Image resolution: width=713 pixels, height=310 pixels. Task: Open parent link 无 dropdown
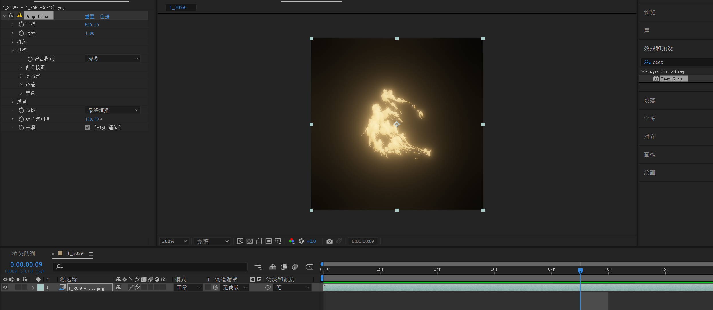[292, 287]
